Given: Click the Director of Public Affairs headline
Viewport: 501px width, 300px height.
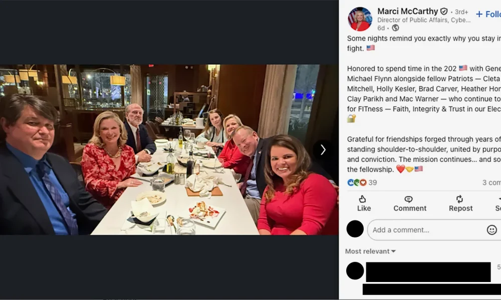Looking at the screenshot, I should point(423,20).
